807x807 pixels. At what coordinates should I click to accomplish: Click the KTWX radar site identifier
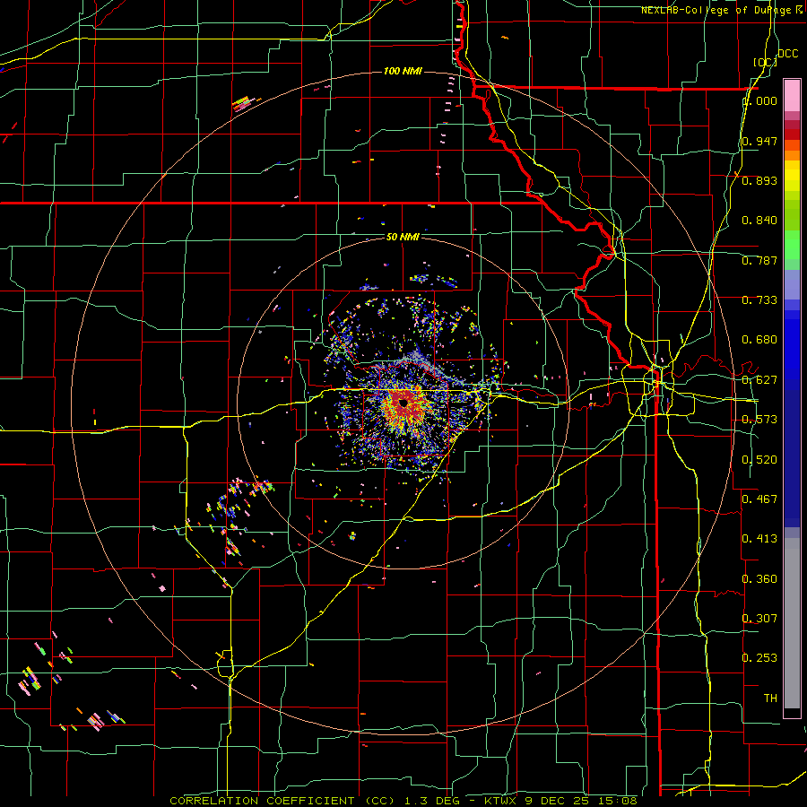tap(501, 801)
